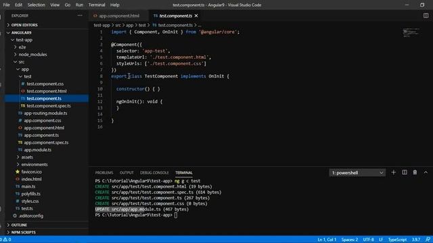Image resolution: width=433 pixels, height=243 pixels.
Task: Switch to Problems panel tab
Action: click(x=104, y=173)
